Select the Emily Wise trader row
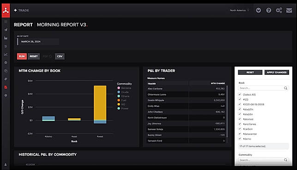This screenshot has height=170, width=297. click(186, 106)
